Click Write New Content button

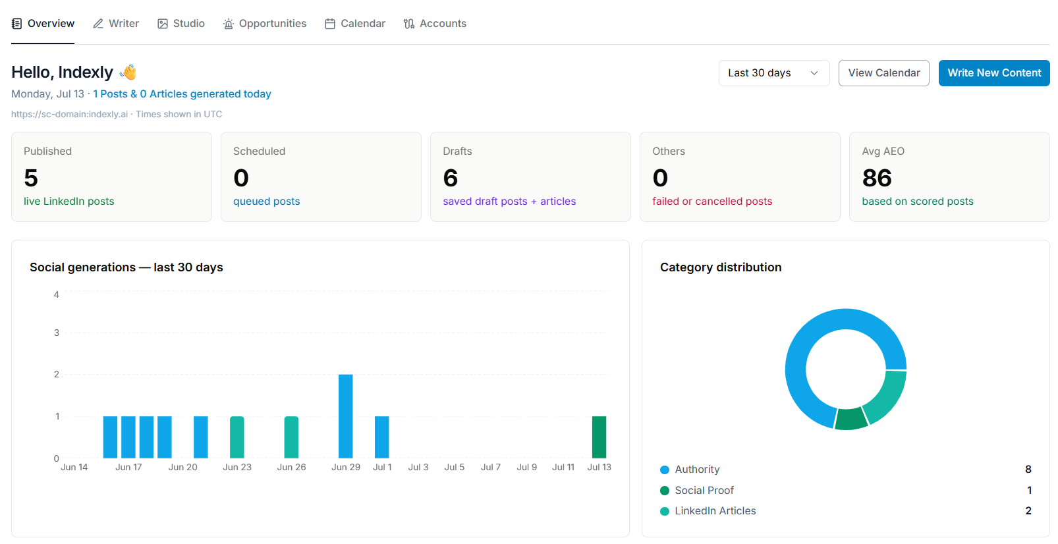[x=994, y=73]
